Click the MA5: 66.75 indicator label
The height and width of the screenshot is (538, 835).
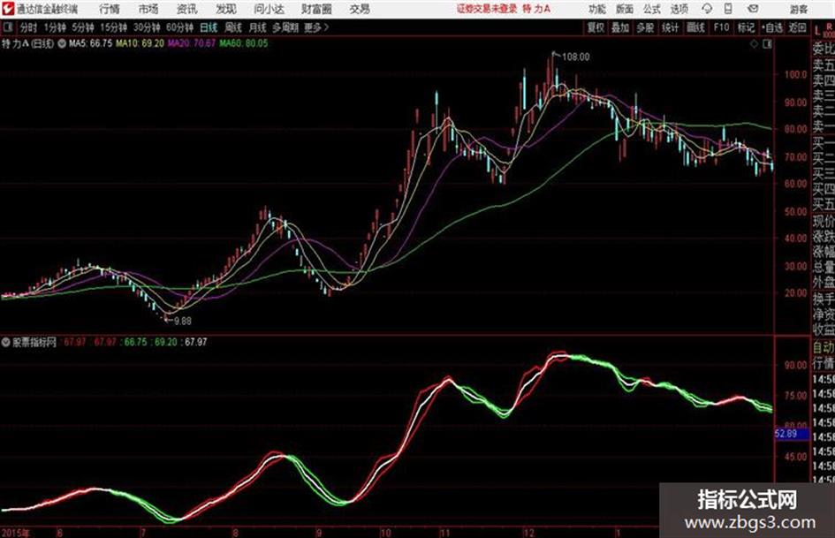click(90, 43)
